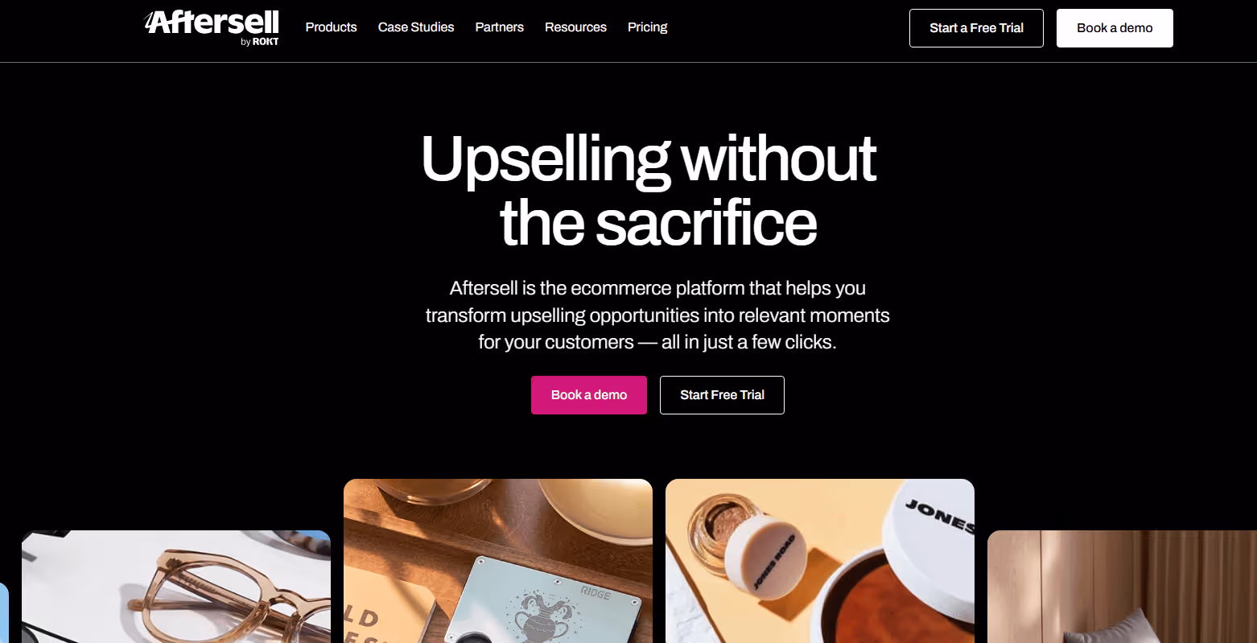The width and height of the screenshot is (1257, 643).
Task: Click the white 'Book a demo' header button
Action: coord(1115,28)
